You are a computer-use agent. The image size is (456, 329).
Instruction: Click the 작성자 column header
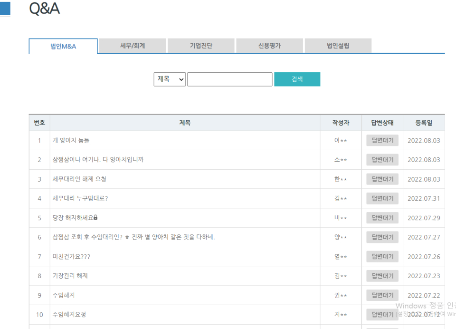click(x=341, y=123)
